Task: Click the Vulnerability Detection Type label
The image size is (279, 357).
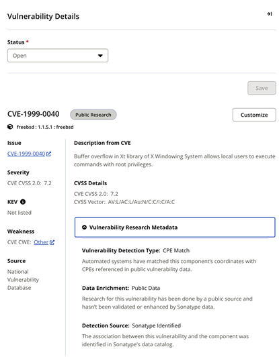Action: (x=121, y=250)
